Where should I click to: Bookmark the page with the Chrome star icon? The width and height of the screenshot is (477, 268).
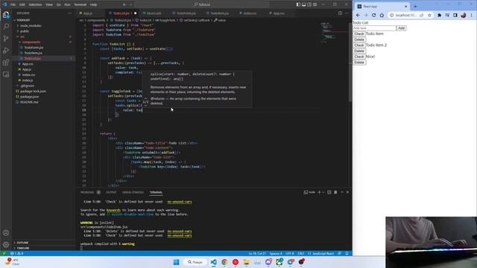pyautogui.click(x=429, y=15)
